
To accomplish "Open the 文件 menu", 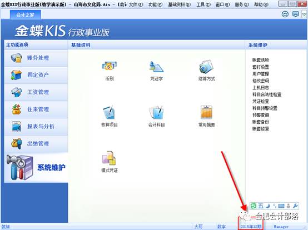I will pos(136,4).
